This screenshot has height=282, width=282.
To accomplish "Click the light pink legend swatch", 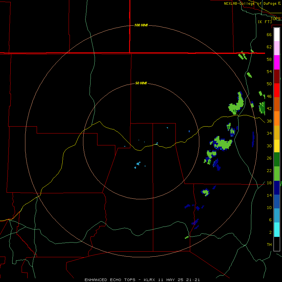I will click(277, 48).
